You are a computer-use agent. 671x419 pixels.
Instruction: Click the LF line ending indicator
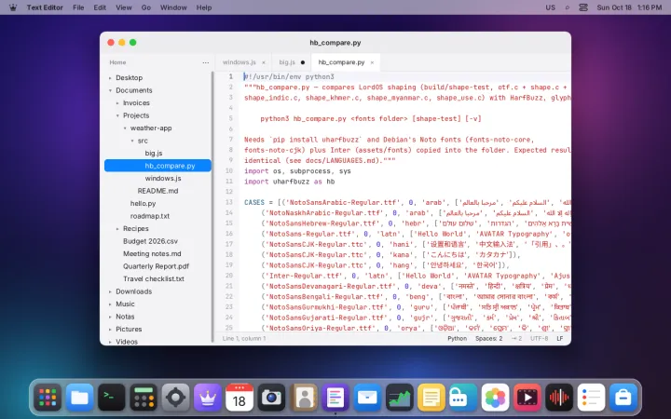[x=560, y=338]
